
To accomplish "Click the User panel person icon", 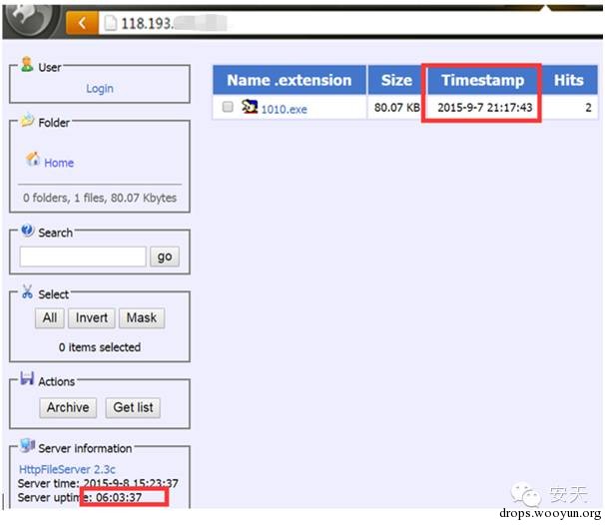I will click(x=27, y=65).
